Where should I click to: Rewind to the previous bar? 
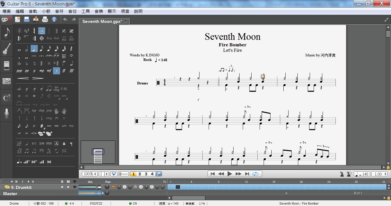click(221, 174)
